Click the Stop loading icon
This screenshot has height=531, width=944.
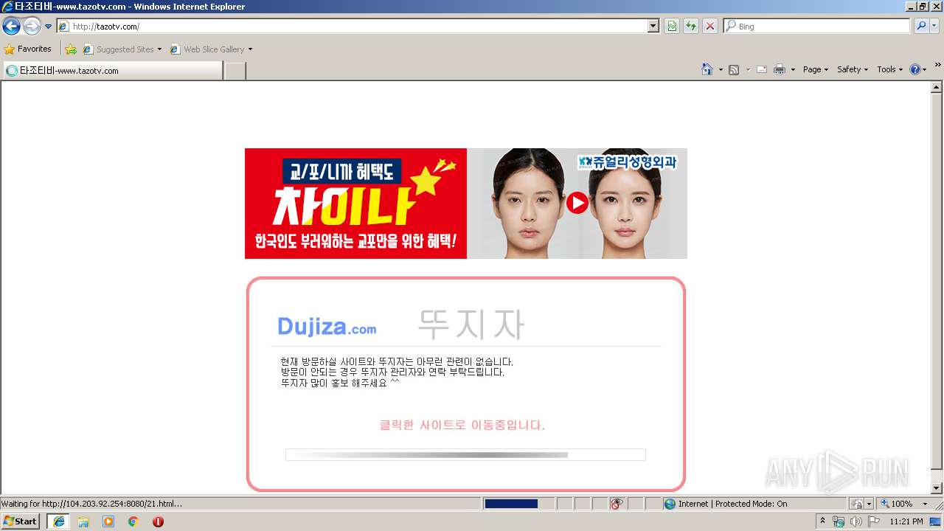coord(709,26)
